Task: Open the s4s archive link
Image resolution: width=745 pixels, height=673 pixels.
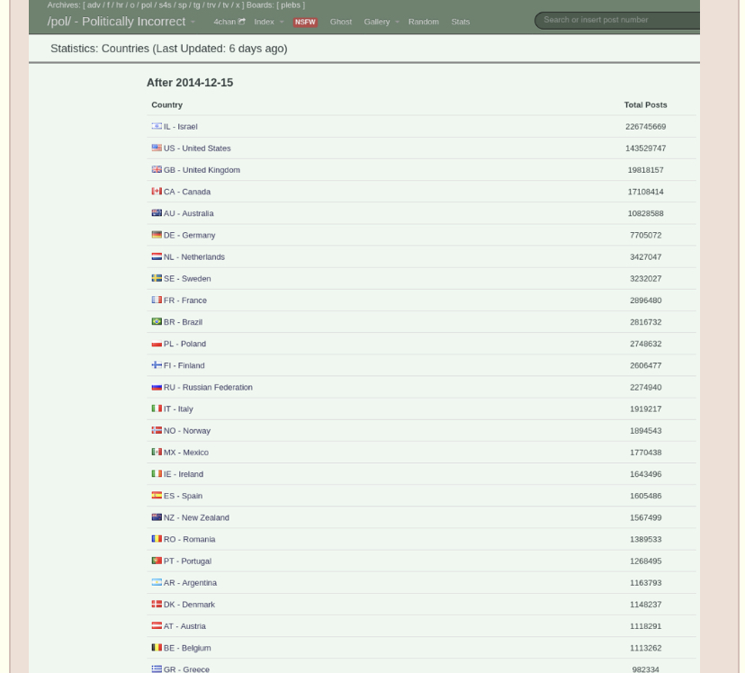Action: (x=165, y=5)
